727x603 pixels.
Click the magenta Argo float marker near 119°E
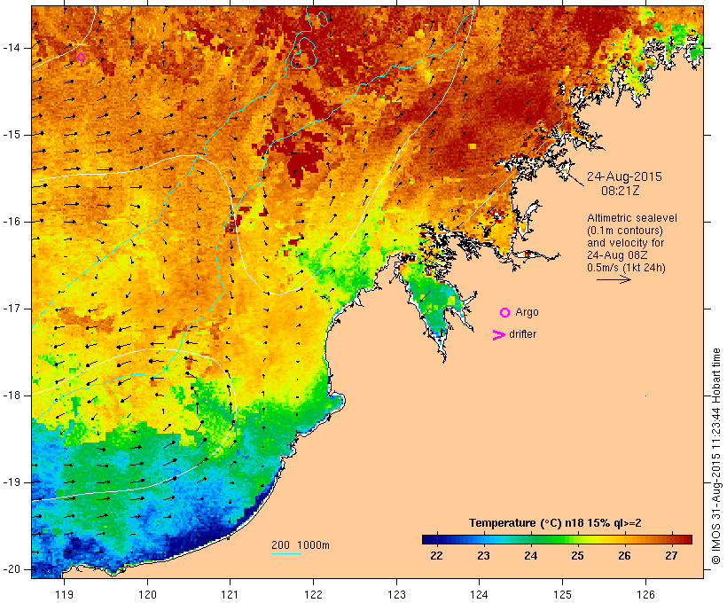click(x=82, y=58)
